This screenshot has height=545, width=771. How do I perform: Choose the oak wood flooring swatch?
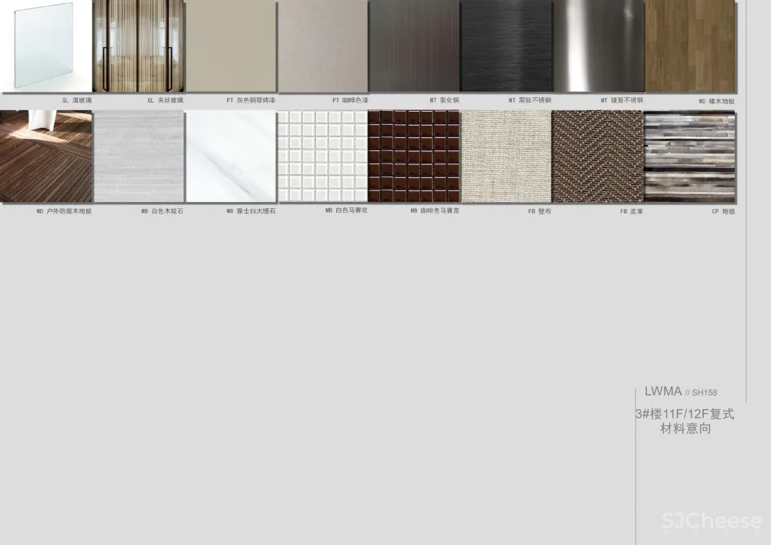(690, 46)
